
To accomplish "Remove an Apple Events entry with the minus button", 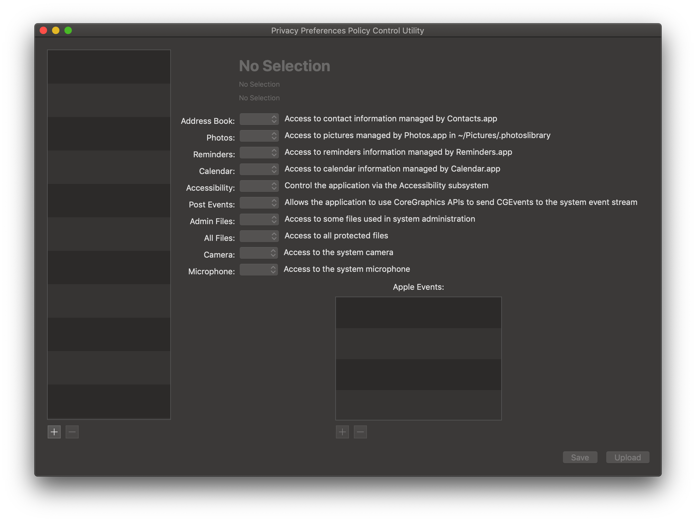I will click(x=360, y=432).
